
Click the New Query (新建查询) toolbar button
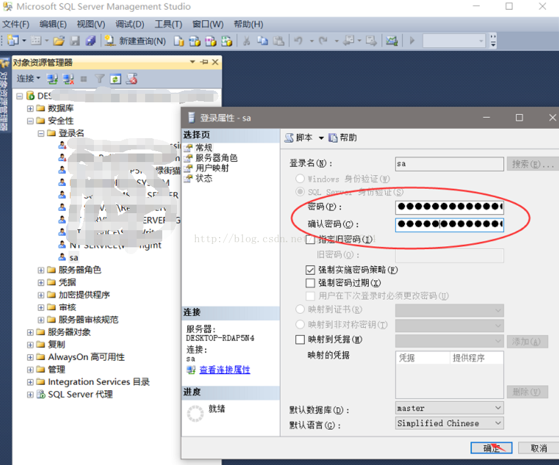click(x=135, y=41)
